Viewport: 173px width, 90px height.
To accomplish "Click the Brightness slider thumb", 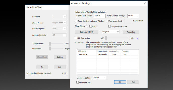I will 50,48.
